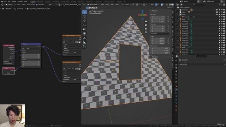Select the Rotate tool in viewport toolbar
This screenshot has width=226, height=127.
click(84, 25)
